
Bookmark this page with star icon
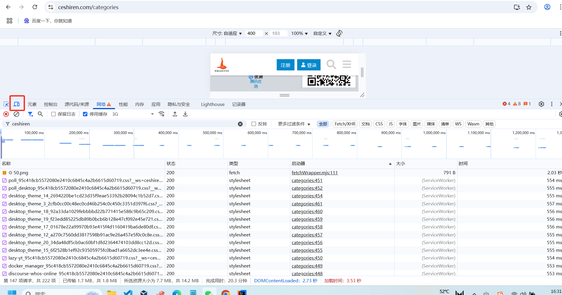click(529, 7)
